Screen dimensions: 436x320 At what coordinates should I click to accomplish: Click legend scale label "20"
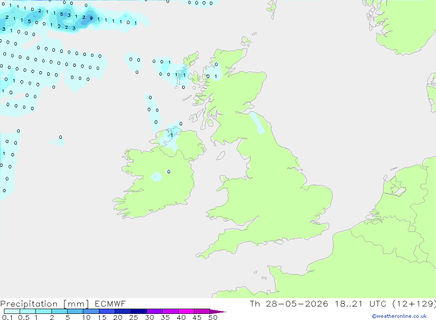tap(118, 317)
